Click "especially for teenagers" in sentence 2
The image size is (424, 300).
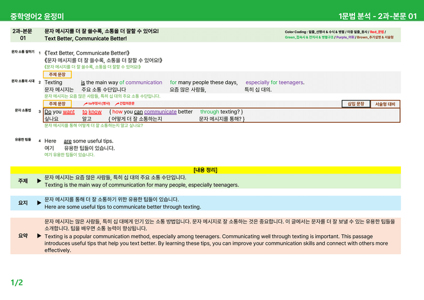pyautogui.click(x=275, y=82)
